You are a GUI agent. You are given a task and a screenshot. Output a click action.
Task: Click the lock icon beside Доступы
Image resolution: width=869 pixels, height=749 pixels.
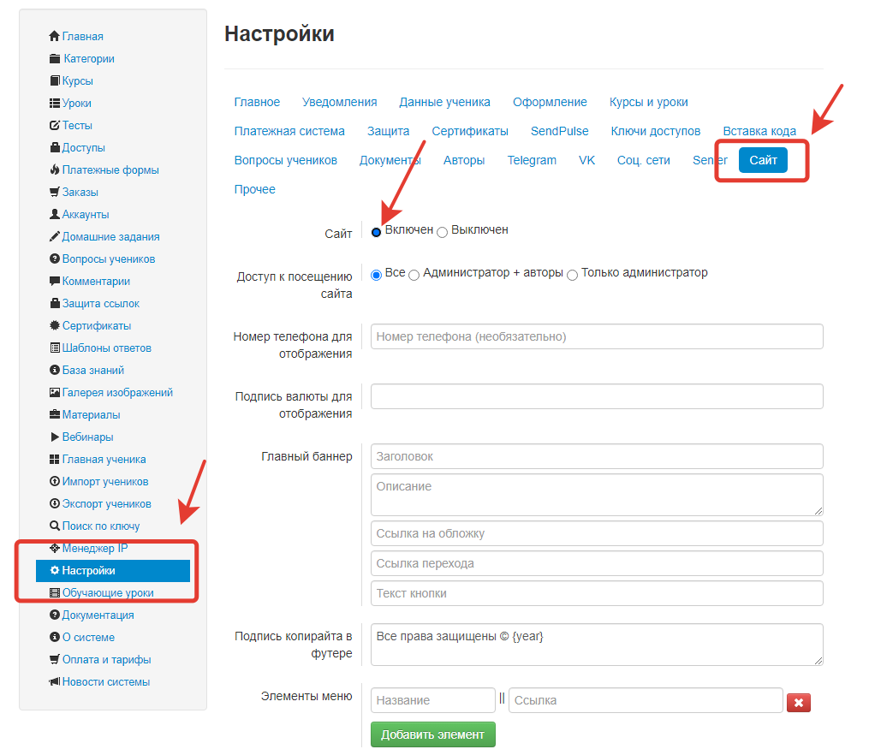(55, 147)
